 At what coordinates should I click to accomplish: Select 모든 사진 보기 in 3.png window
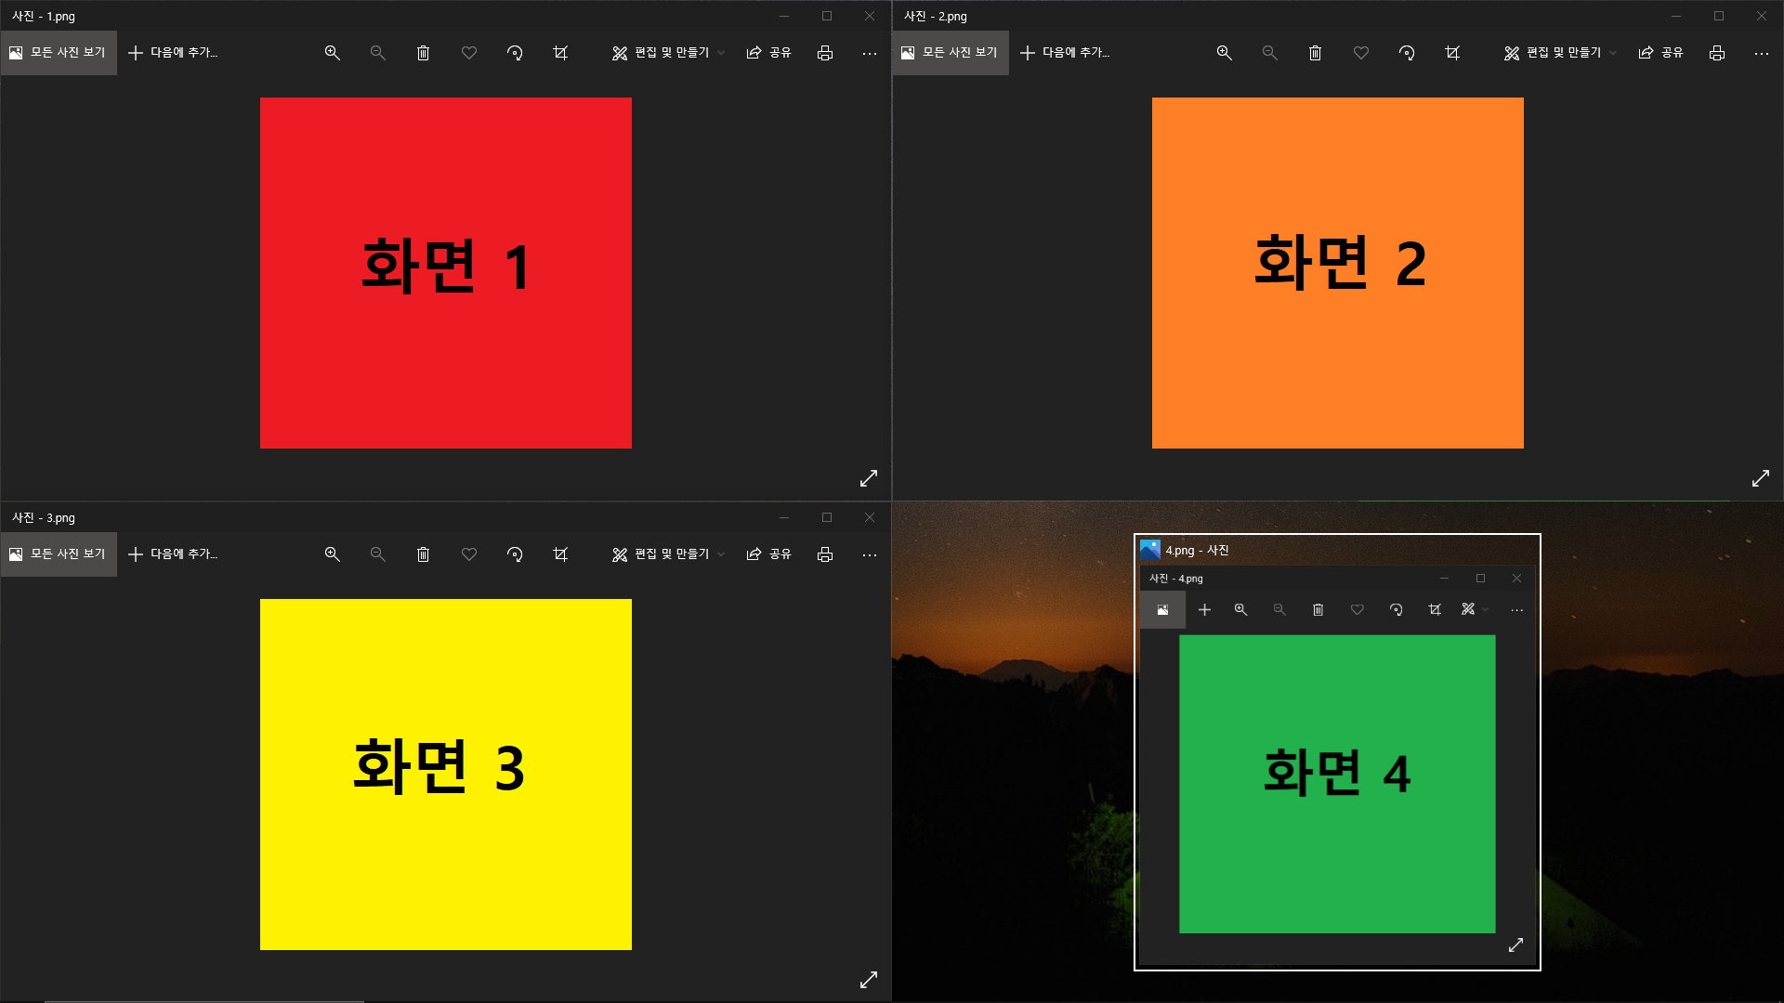(x=59, y=554)
